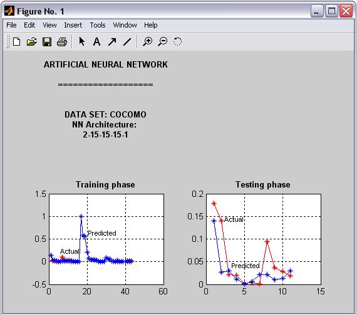Click the blue peak marker at 1 in Training plot
Screen dimensions: 357x315
81,217
